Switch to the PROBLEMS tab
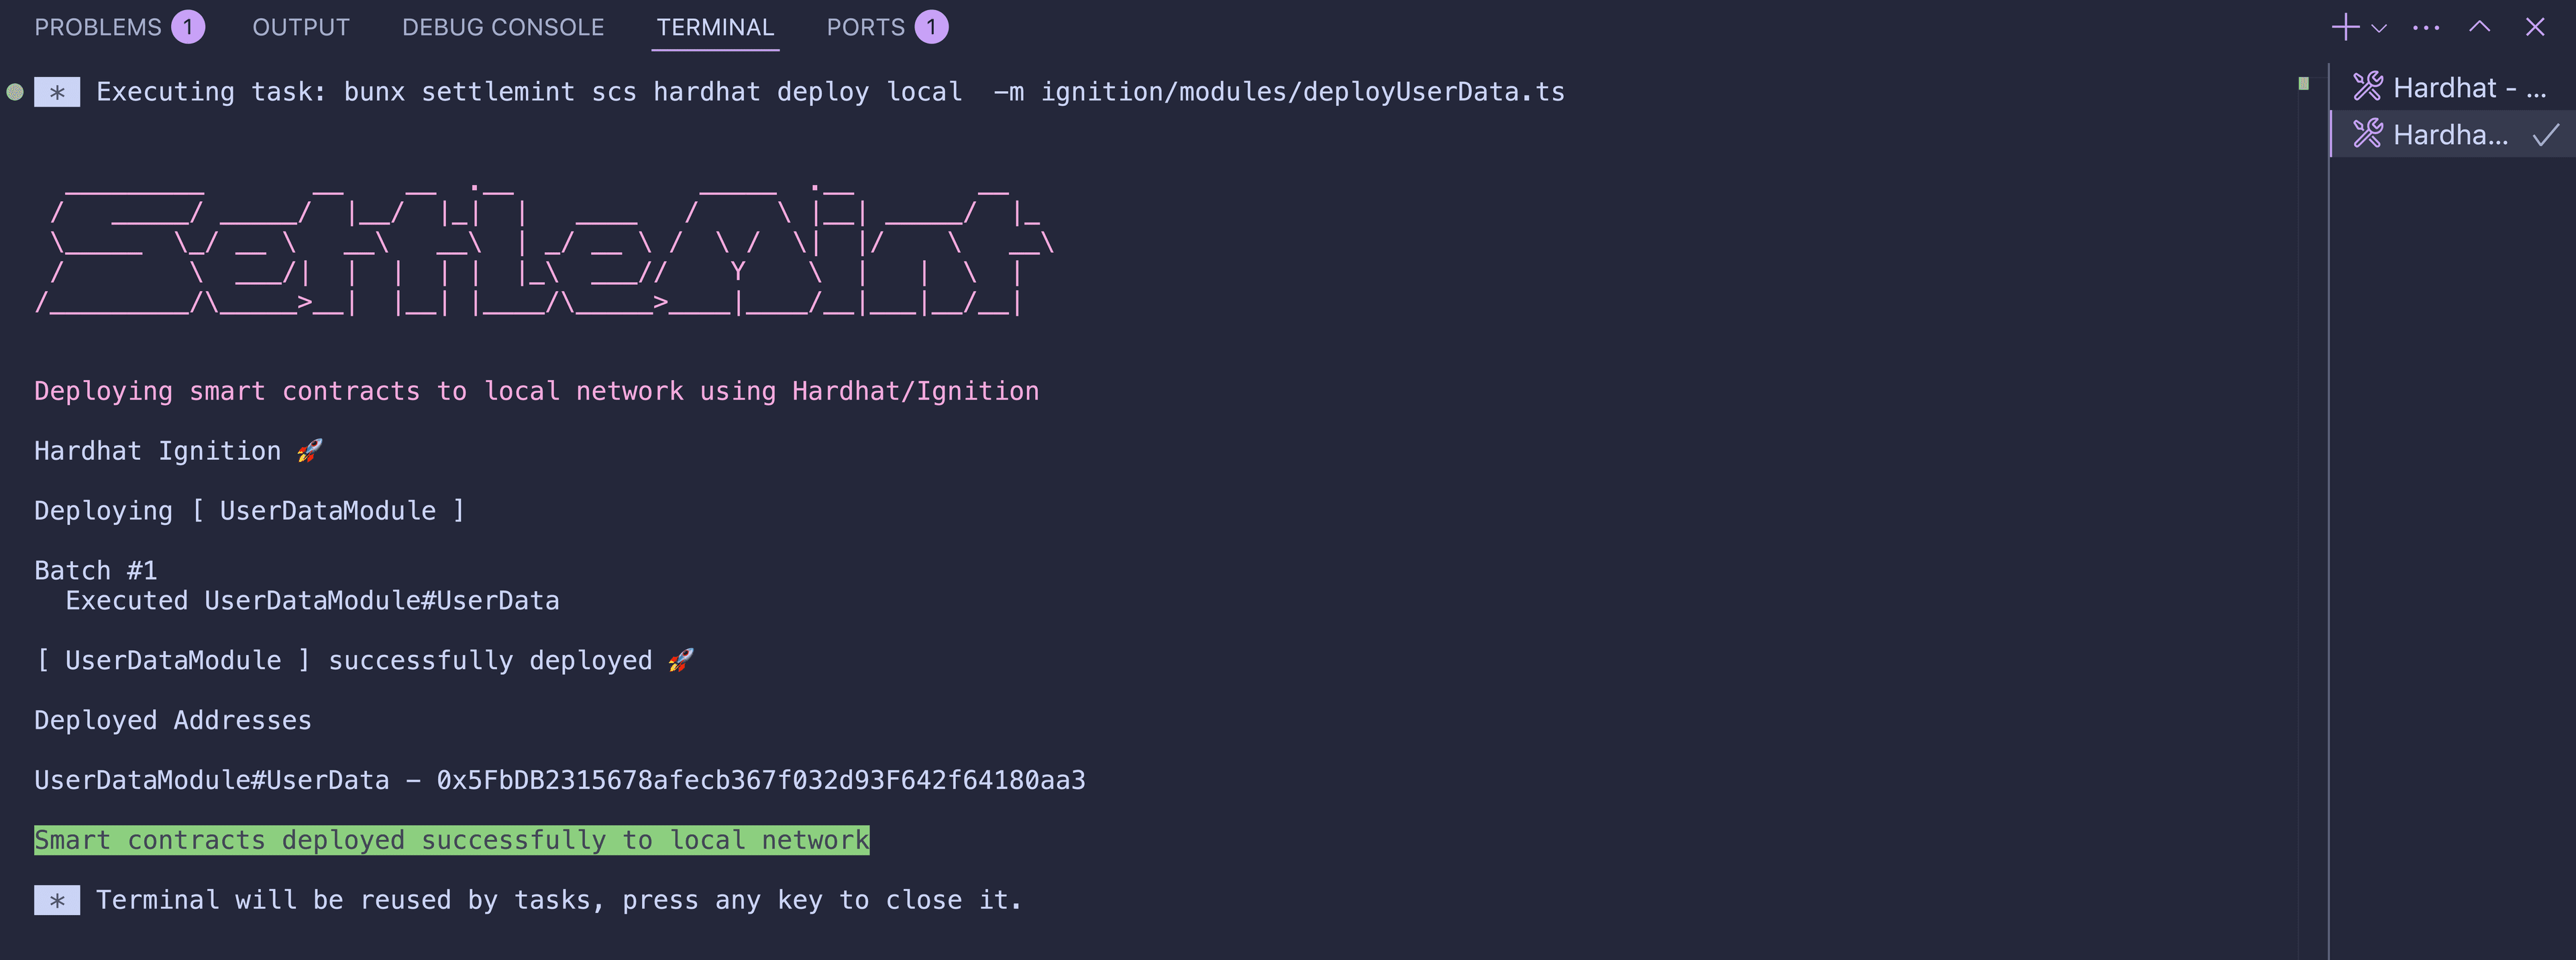 [x=98, y=27]
